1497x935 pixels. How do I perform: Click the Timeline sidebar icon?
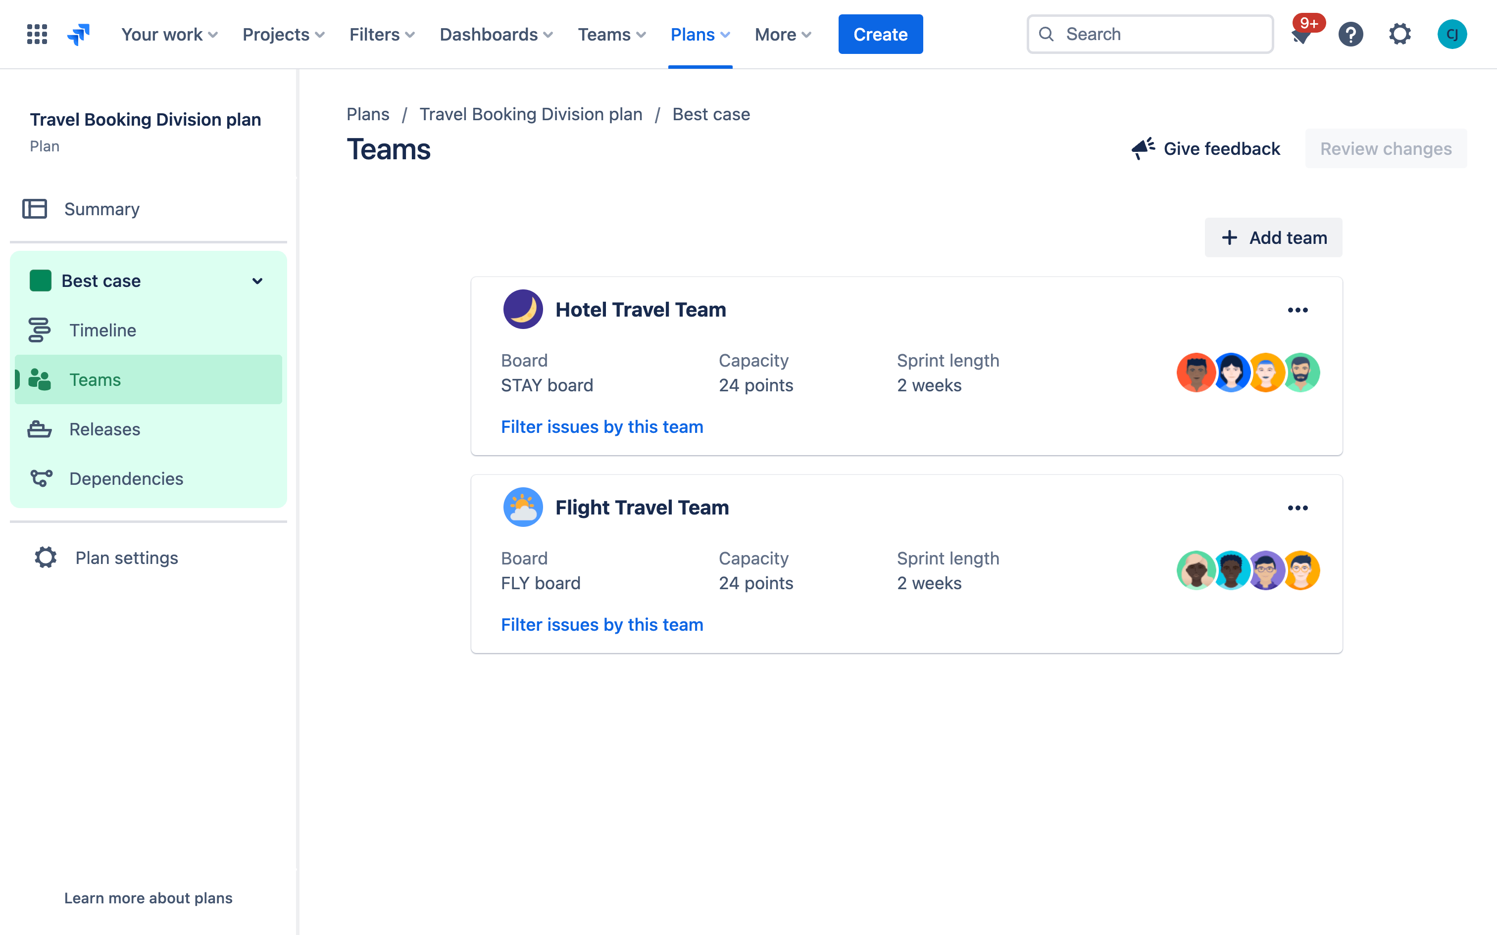39,329
